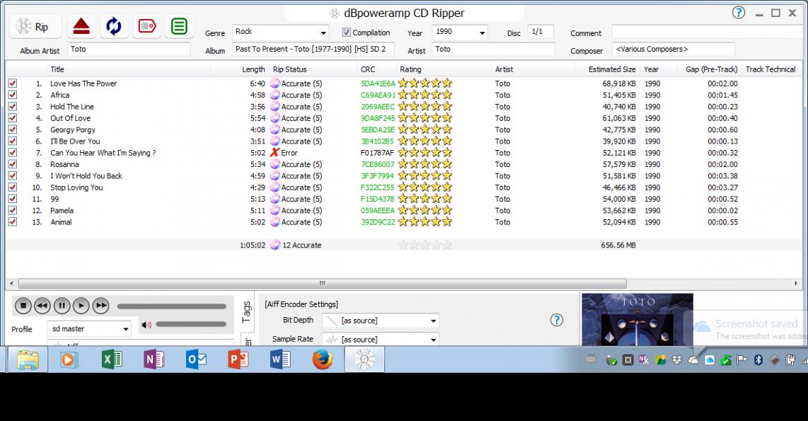Image resolution: width=808 pixels, height=421 pixels.
Task: Toggle the Compilation checkbox
Action: (x=347, y=33)
